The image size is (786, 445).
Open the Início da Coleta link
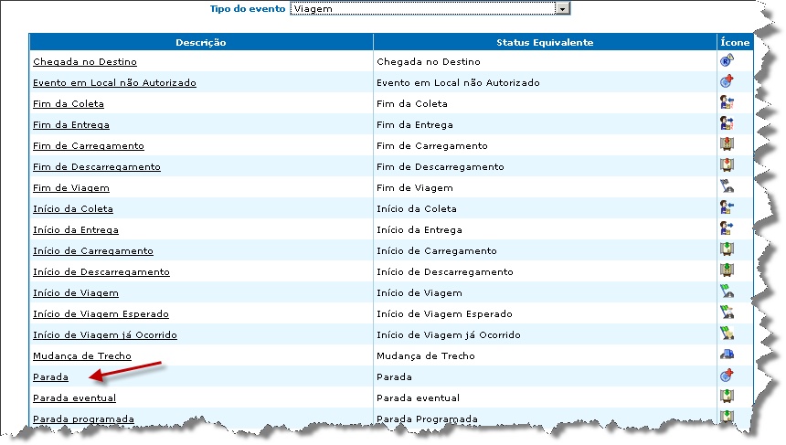click(73, 209)
